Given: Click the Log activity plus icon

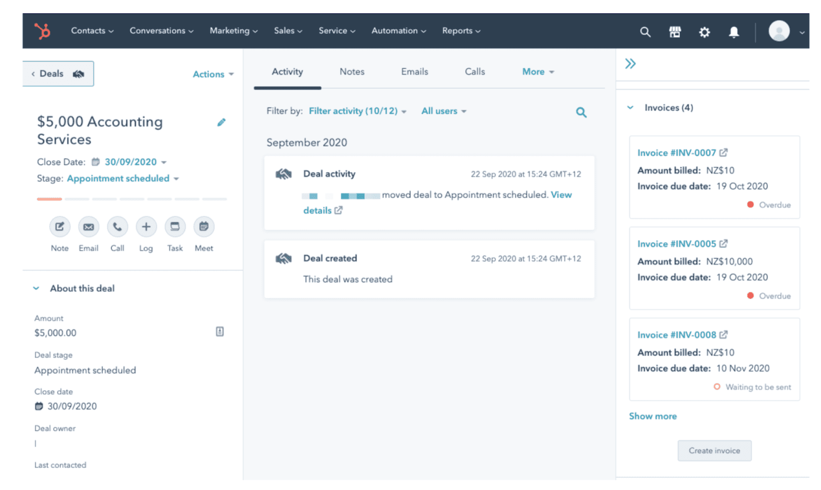Looking at the screenshot, I should click(x=146, y=226).
